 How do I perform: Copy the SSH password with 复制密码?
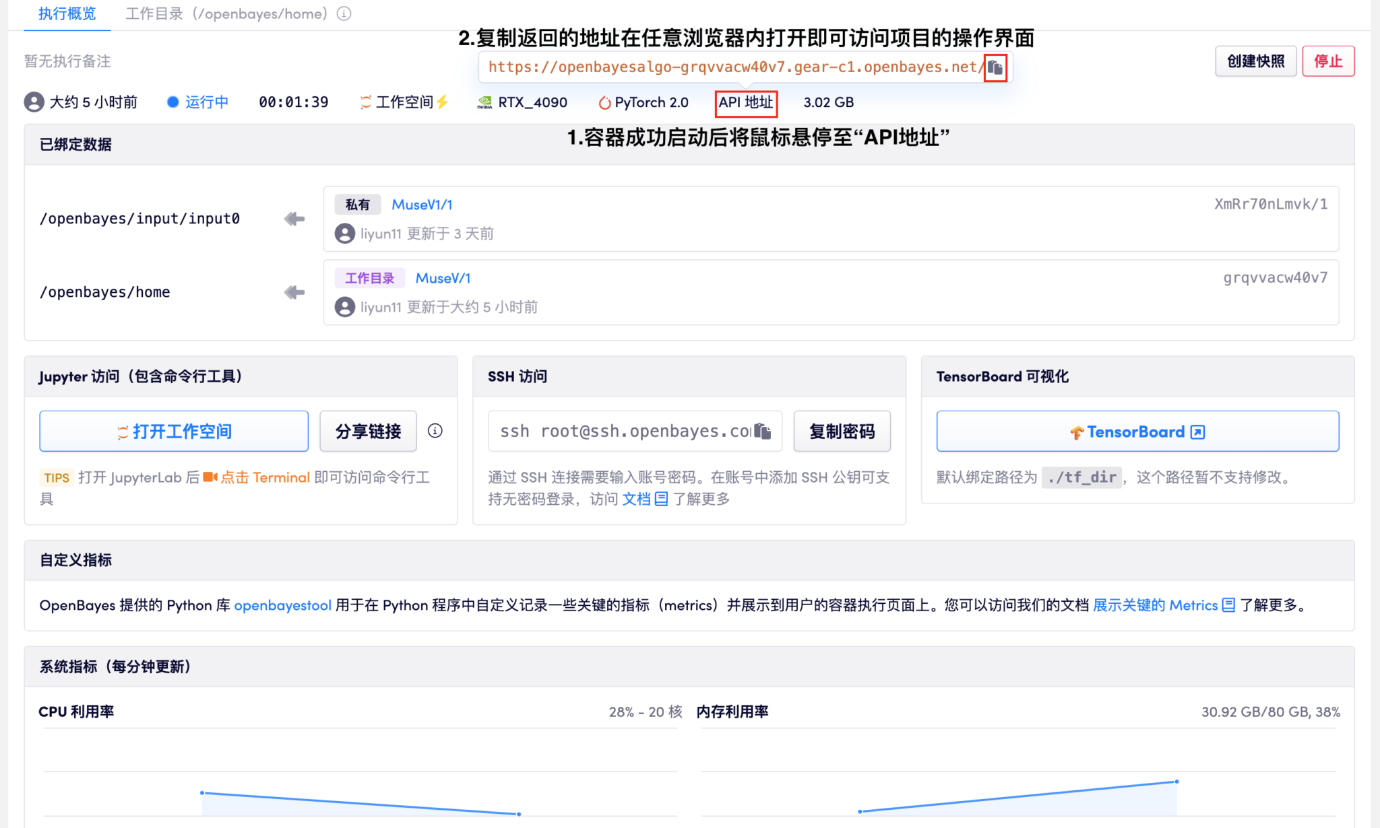tap(842, 431)
